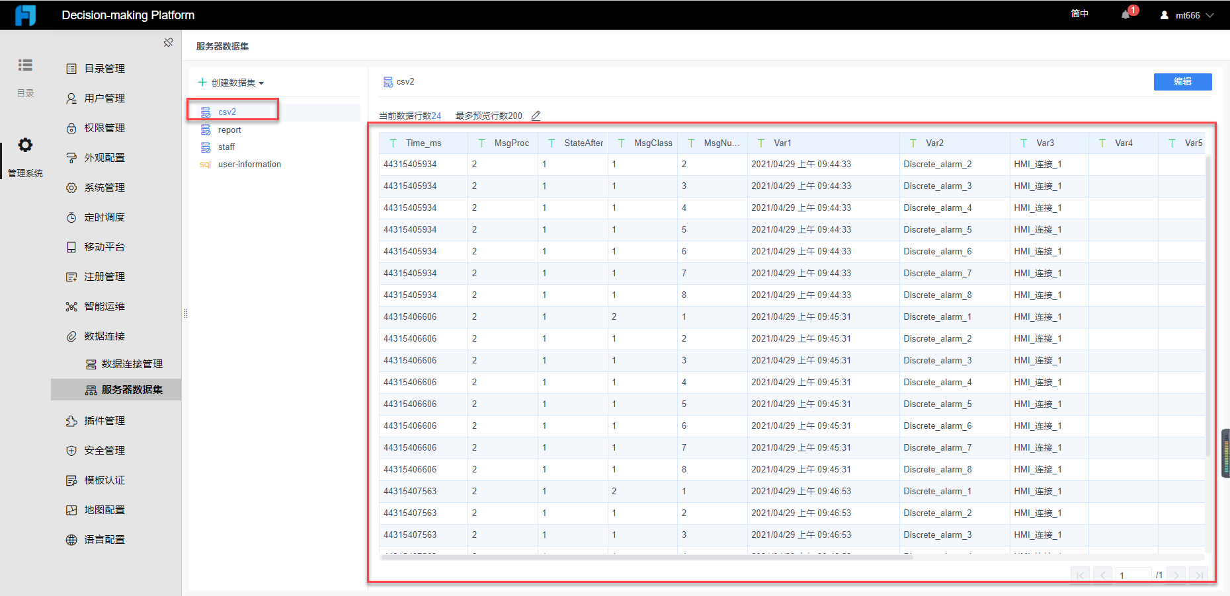This screenshot has width=1230, height=596.
Task: Click the 安全管理 shield icon
Action: click(71, 451)
